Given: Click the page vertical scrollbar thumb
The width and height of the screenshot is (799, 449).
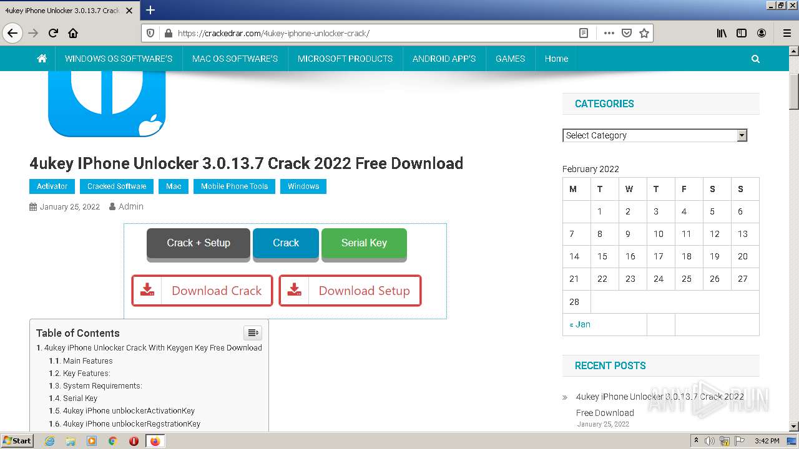Looking at the screenshot, I should (x=794, y=90).
